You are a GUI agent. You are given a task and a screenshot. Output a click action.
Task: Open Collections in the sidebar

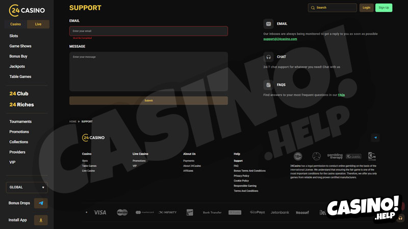coord(19,142)
